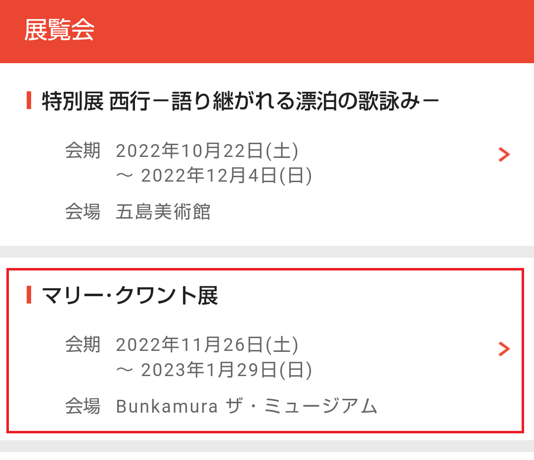
Task: Click the gray divider below マリー・クワント展 card
Action: (267, 446)
